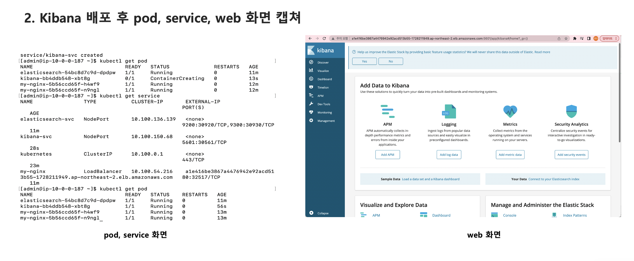Reload the Kibana page
Screen dimensions: 634x261
pos(324,39)
